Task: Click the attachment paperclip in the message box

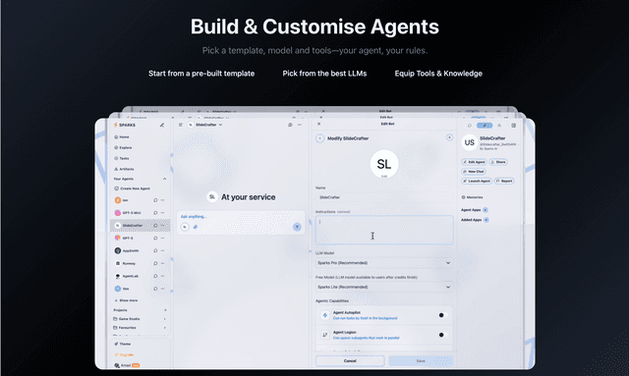Action: 196,227
